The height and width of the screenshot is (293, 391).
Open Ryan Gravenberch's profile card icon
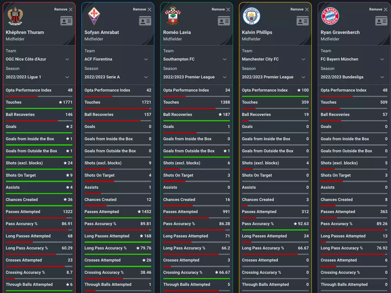pos(381,21)
